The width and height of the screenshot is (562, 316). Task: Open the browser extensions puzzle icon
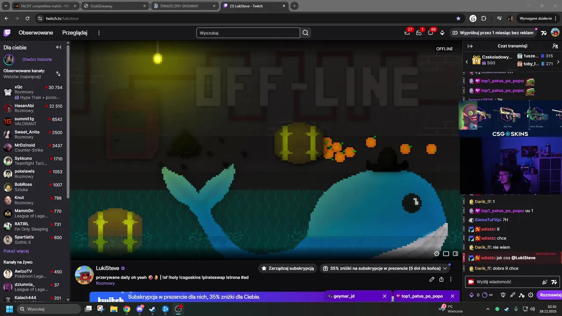click(484, 18)
